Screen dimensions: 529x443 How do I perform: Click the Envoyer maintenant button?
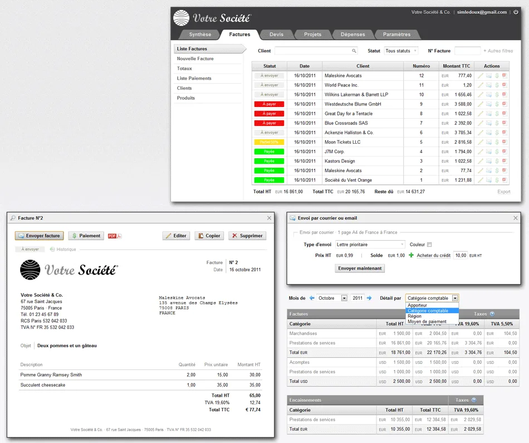(x=360, y=269)
